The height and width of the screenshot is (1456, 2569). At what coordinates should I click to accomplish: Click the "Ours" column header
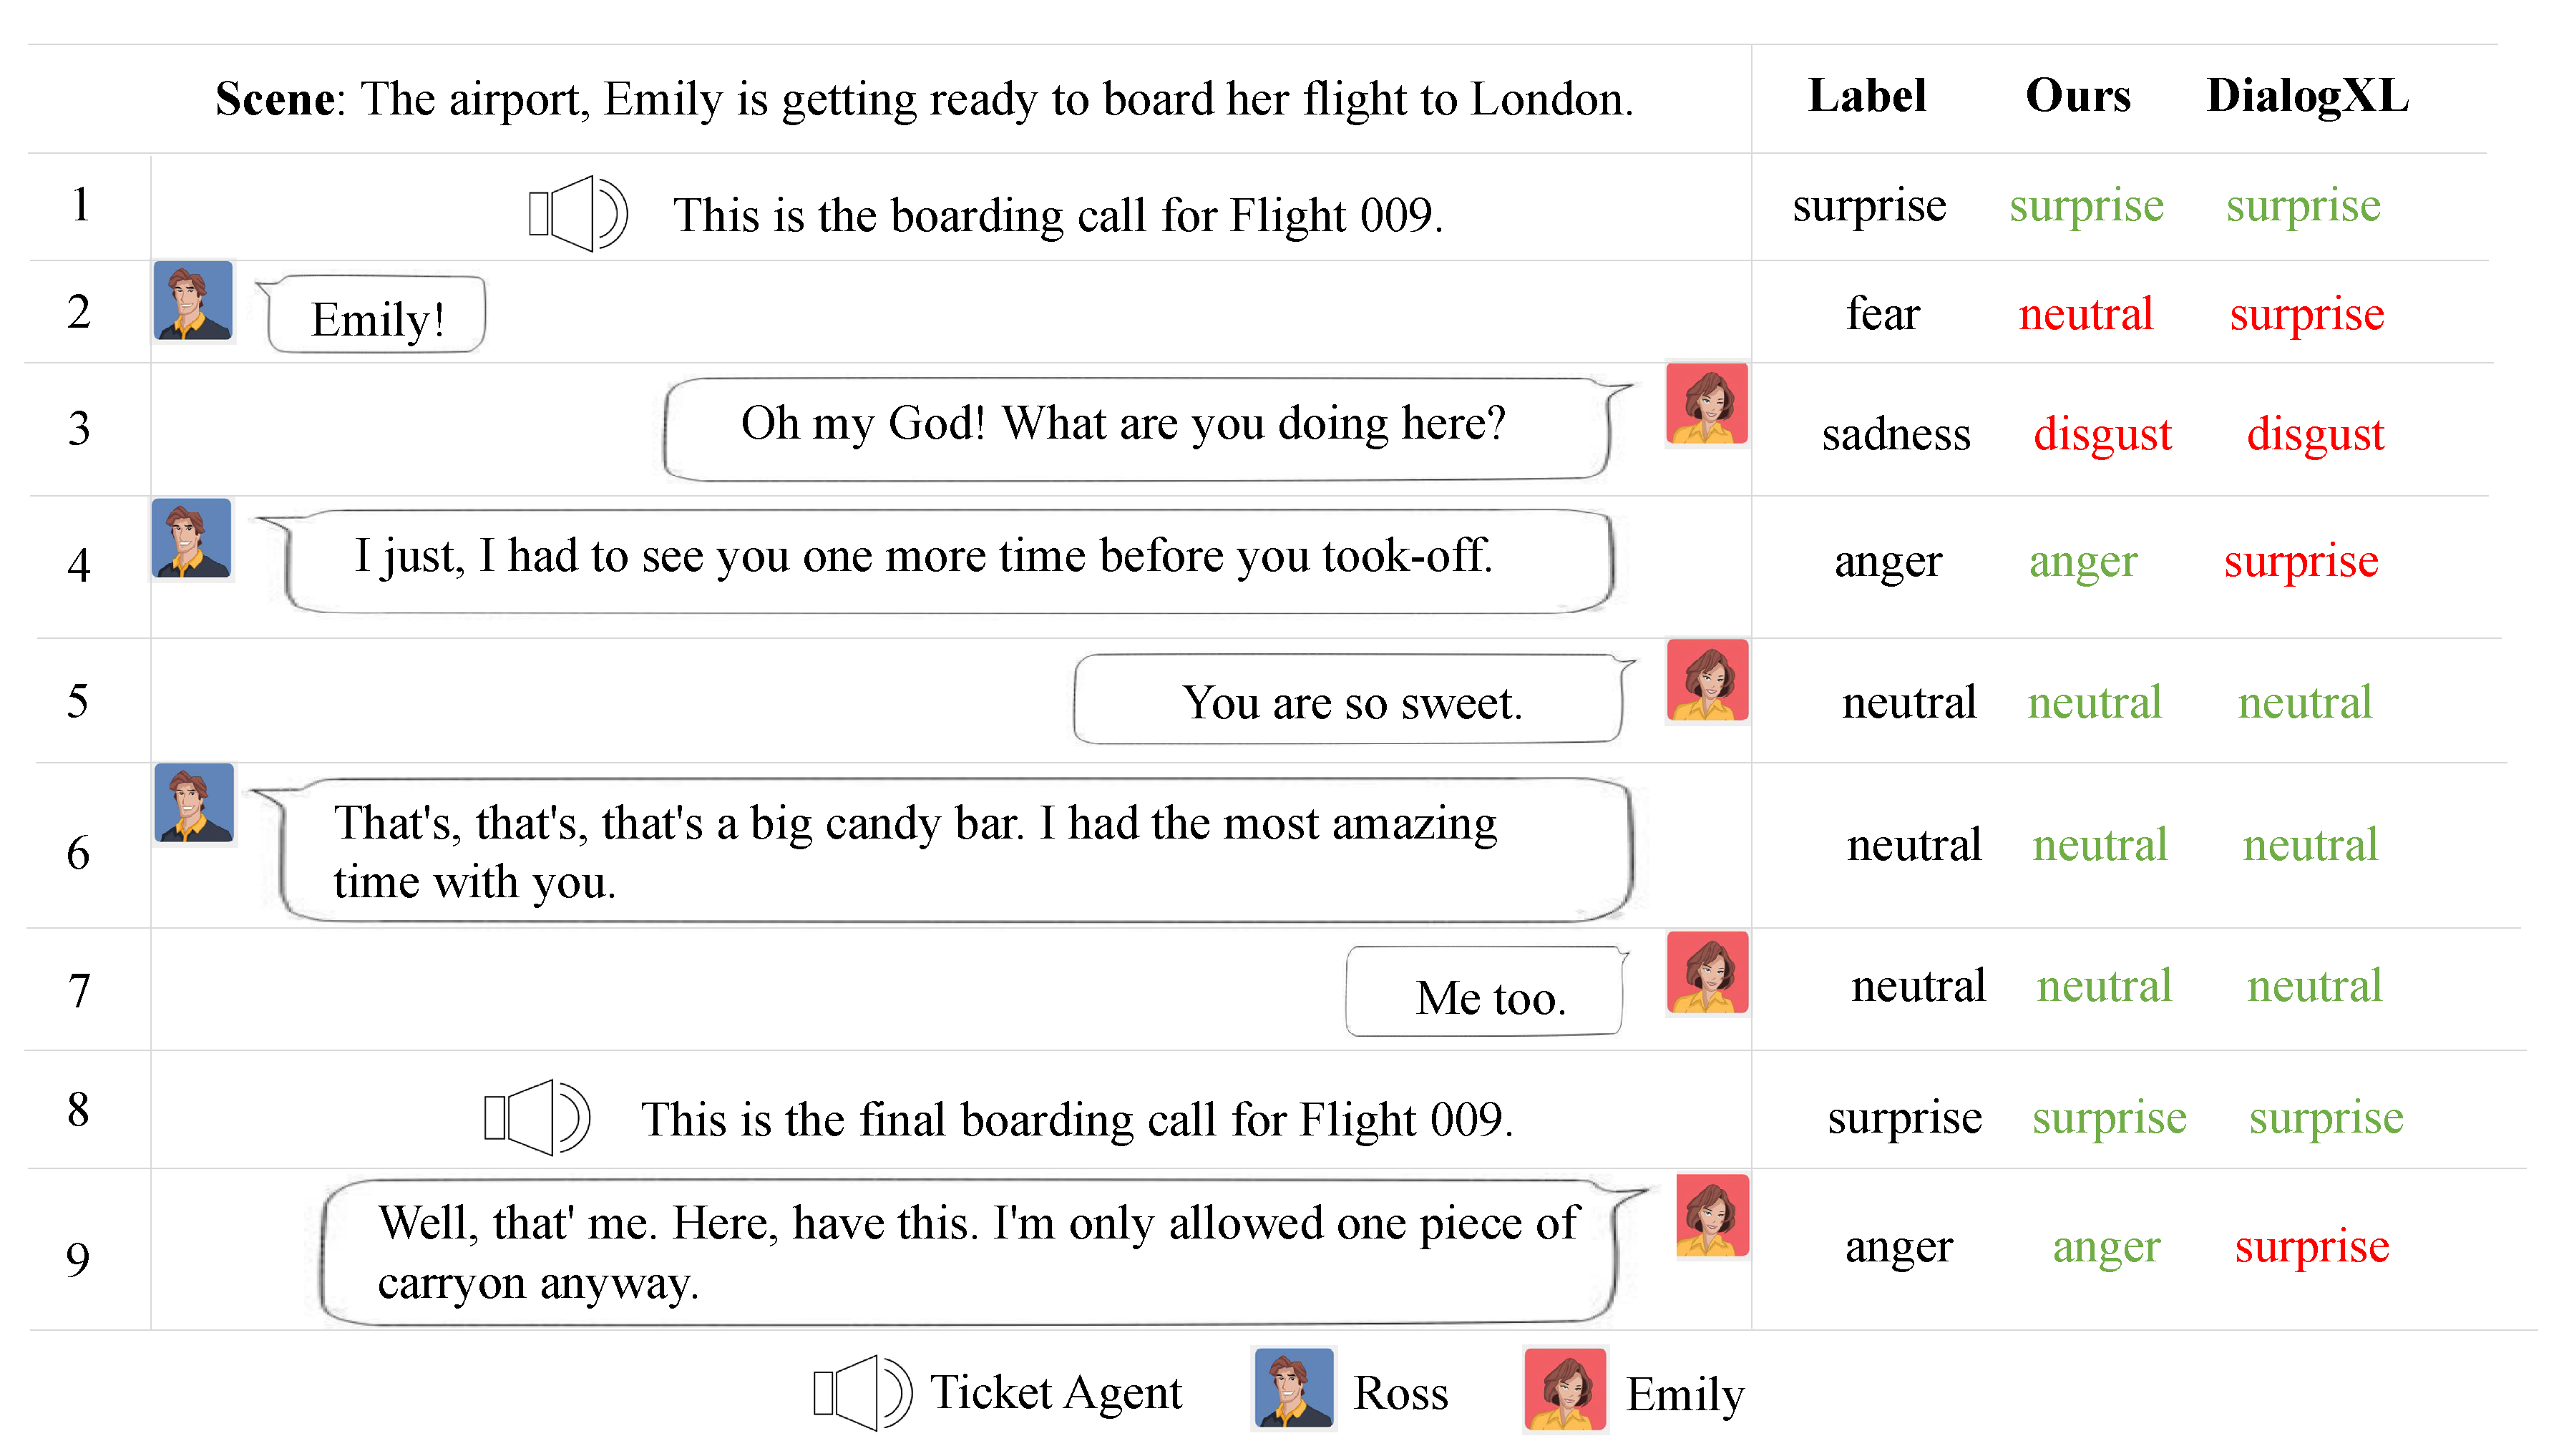2078,96
